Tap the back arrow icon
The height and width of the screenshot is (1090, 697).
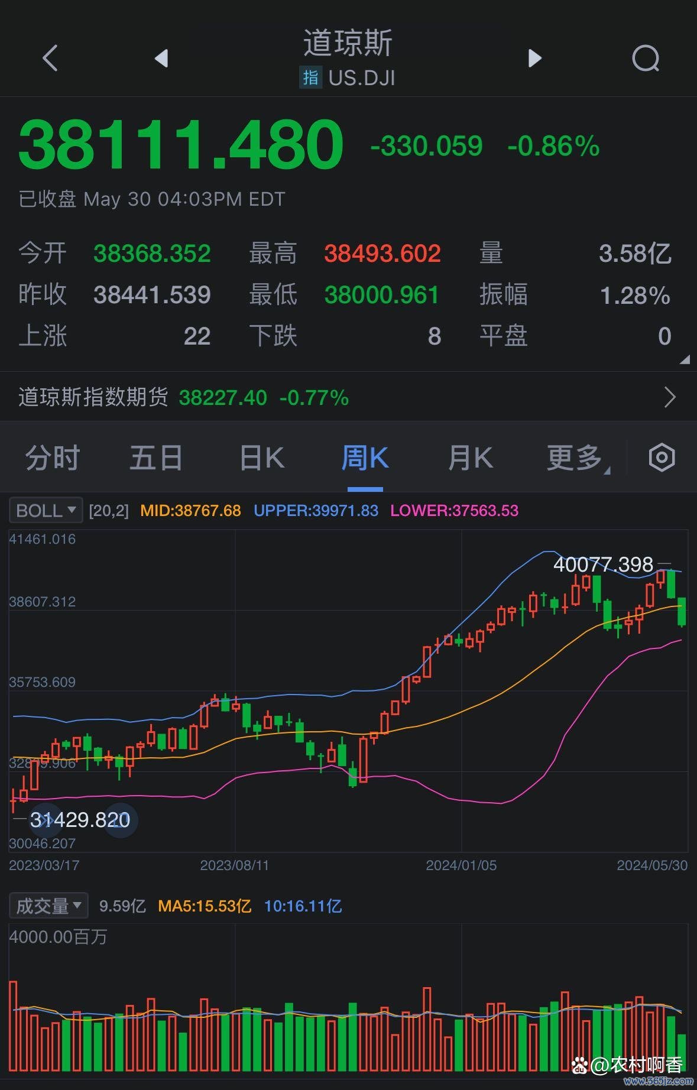pyautogui.click(x=51, y=58)
